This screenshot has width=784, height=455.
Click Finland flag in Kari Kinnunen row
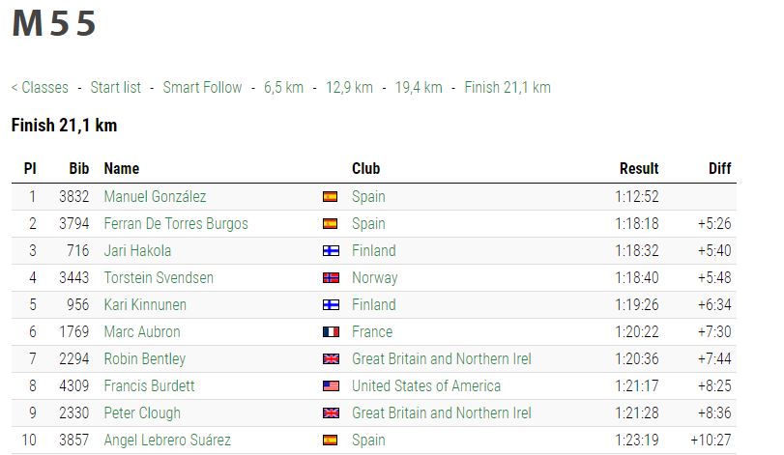[331, 305]
